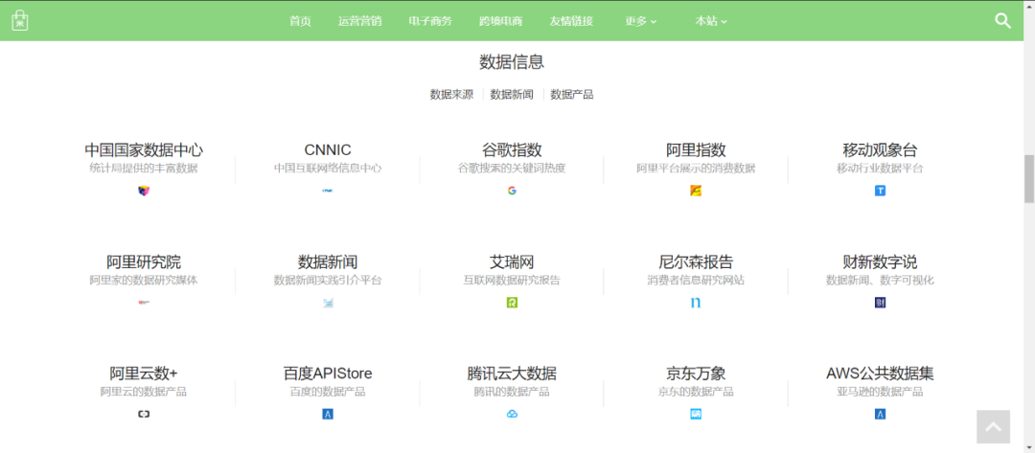This screenshot has width=1035, height=453.
Task: Click description text 统计局提供的丰富数据
Action: (x=143, y=169)
